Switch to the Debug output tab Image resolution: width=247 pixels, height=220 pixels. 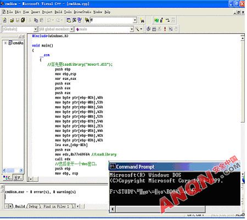[33, 206]
